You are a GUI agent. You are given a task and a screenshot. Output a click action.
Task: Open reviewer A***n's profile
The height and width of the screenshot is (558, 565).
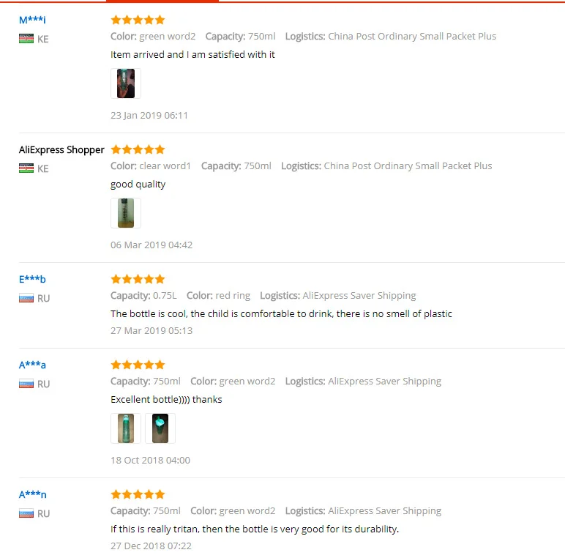(33, 494)
